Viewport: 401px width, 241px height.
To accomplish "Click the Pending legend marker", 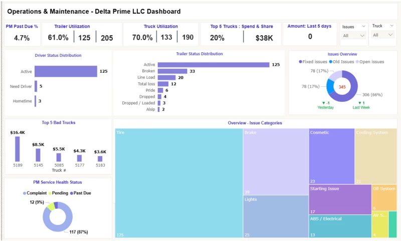I will (50, 193).
